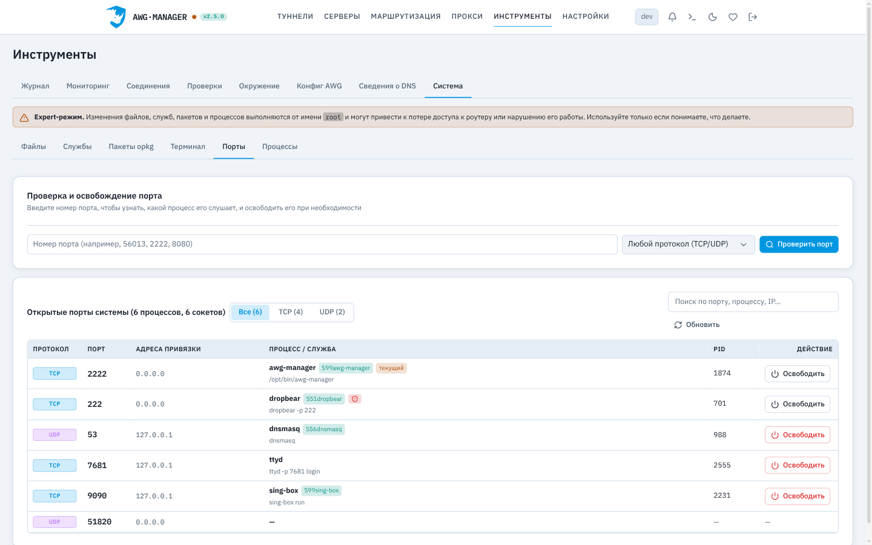Switch to the Терминал sub-tab
The image size is (872, 545).
point(188,147)
